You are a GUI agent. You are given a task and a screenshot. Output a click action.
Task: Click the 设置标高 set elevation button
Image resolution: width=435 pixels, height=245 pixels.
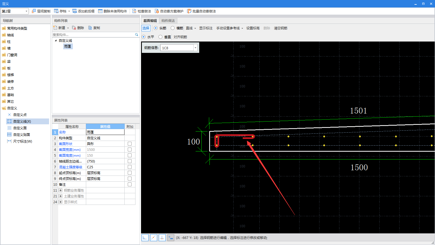pyautogui.click(x=253, y=28)
